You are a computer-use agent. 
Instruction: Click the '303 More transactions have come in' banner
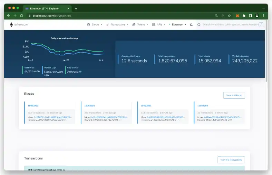[134, 168]
